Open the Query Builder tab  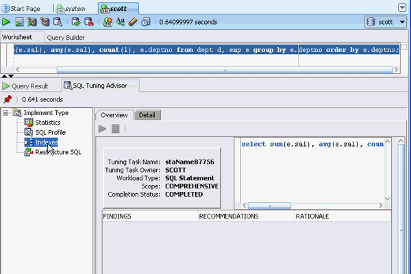[x=66, y=38]
